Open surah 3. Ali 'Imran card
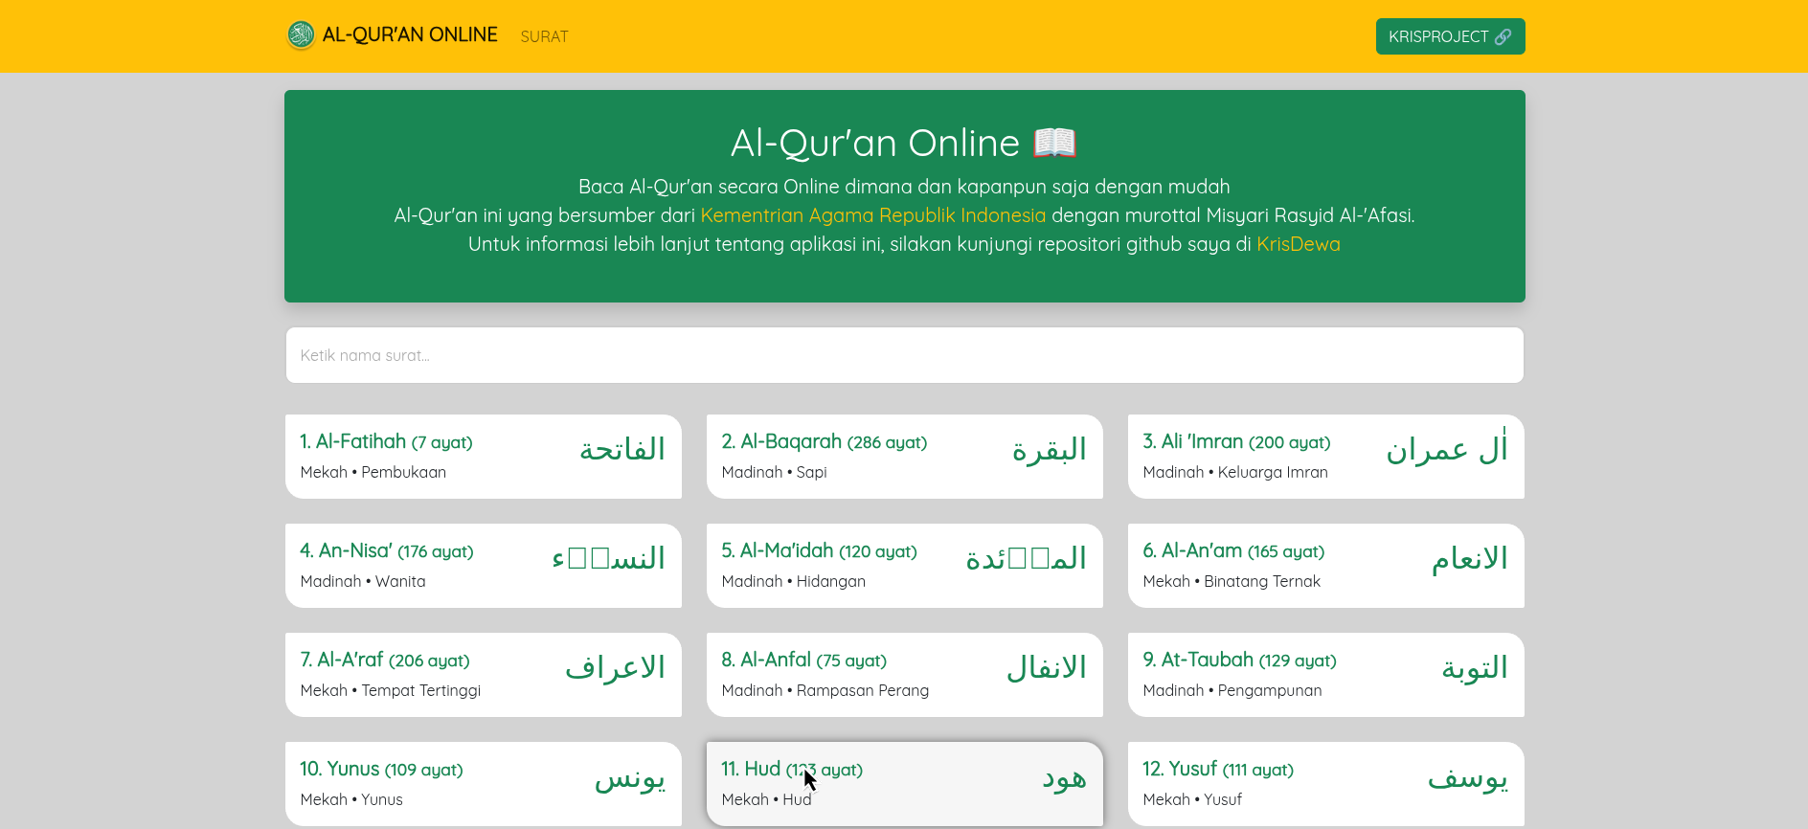1808x829 pixels. (1326, 457)
